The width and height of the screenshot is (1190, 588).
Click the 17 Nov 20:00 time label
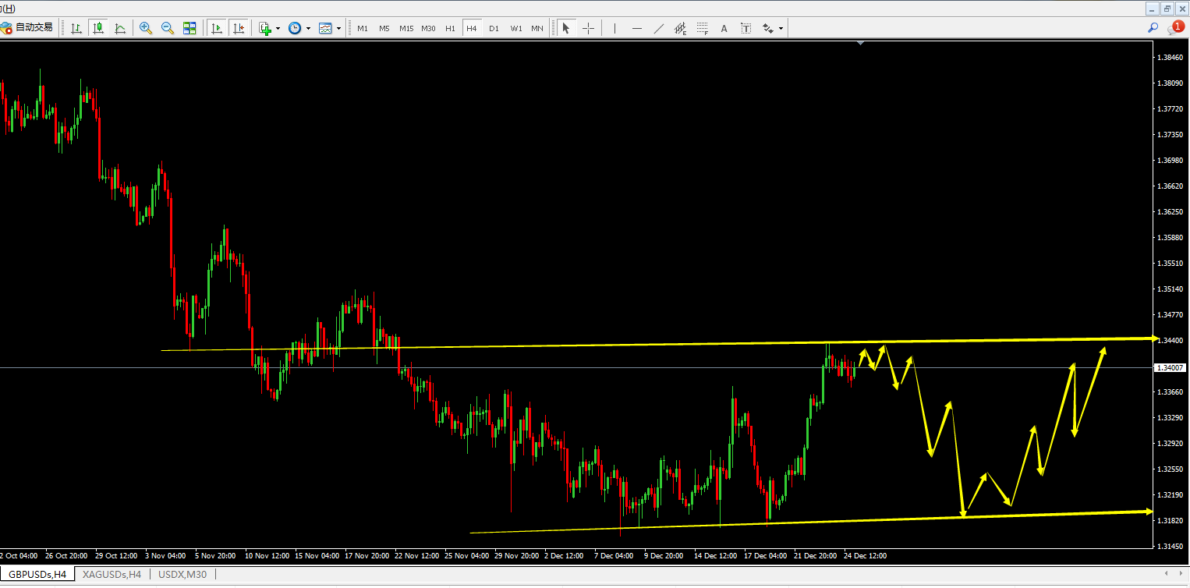pyautogui.click(x=367, y=556)
